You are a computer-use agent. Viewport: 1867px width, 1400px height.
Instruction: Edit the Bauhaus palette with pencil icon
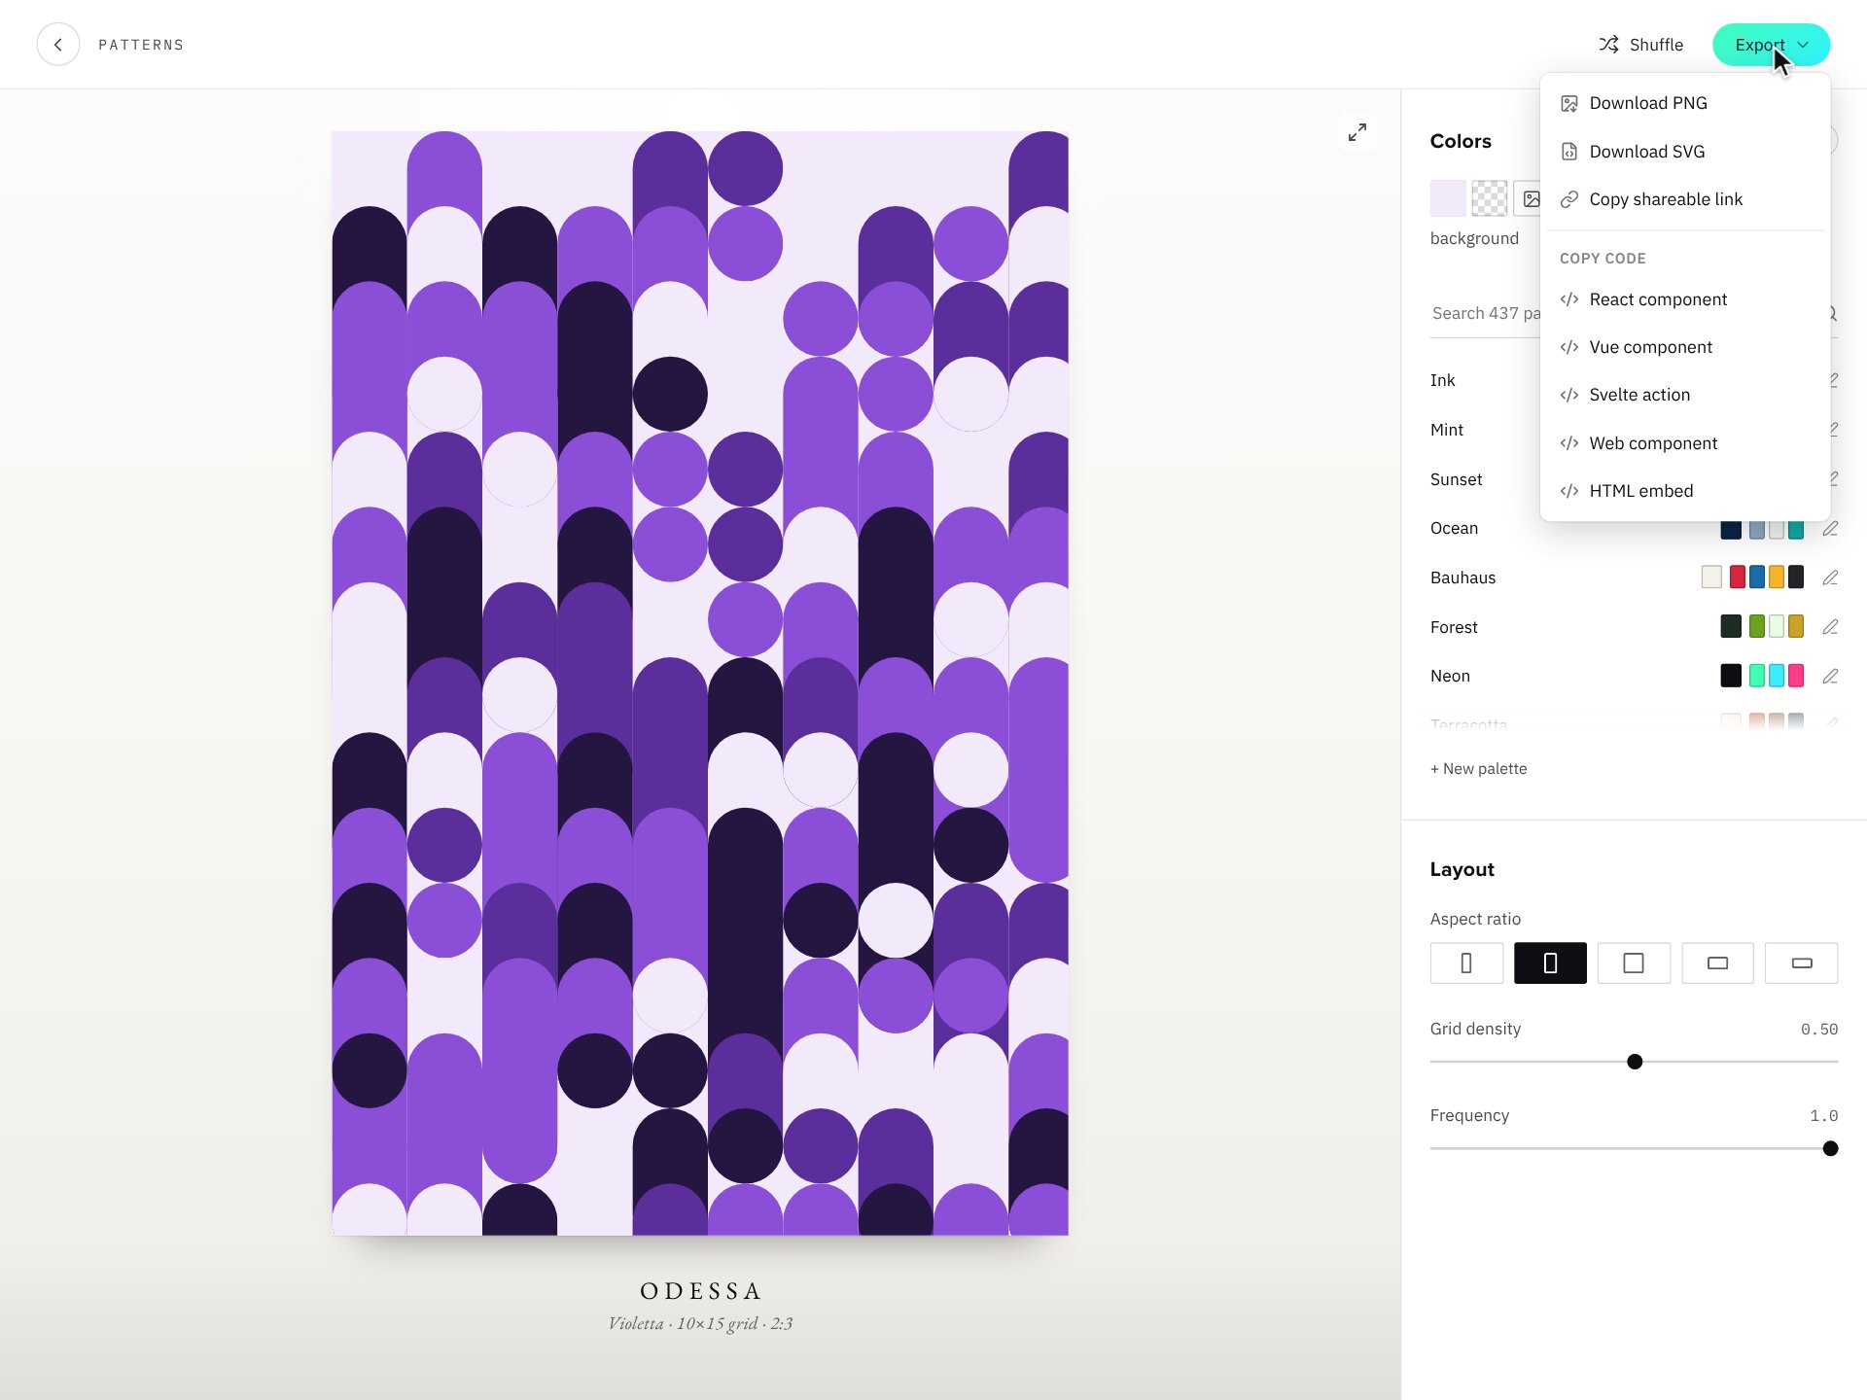[x=1830, y=577]
